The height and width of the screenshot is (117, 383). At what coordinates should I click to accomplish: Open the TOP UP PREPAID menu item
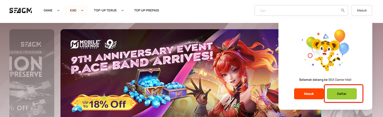click(x=147, y=10)
